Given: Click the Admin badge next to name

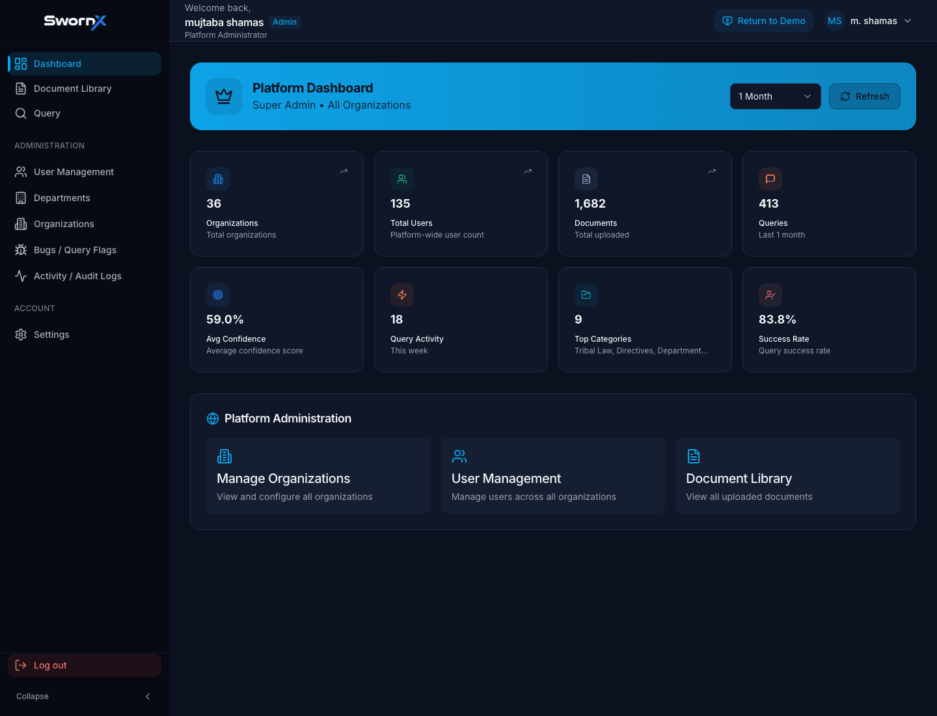Looking at the screenshot, I should [284, 22].
